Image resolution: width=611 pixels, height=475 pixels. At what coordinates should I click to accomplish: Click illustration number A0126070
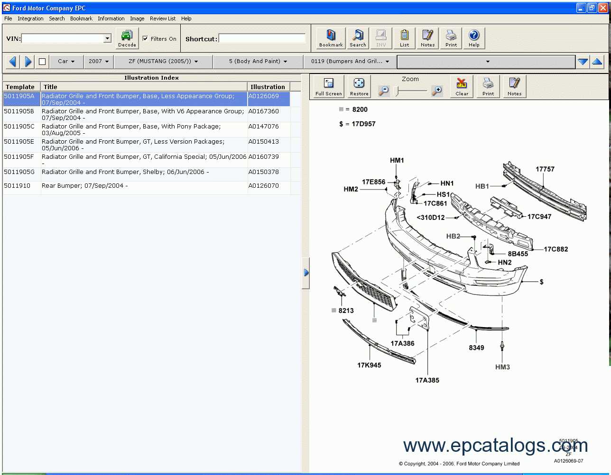click(264, 185)
